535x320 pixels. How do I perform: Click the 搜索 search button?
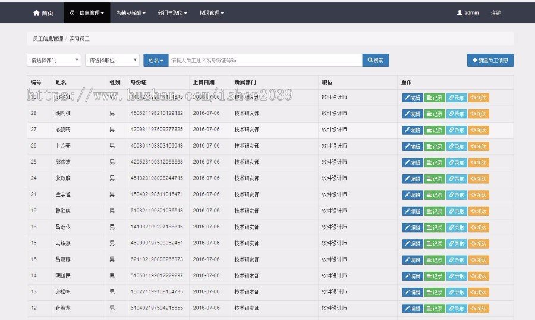(375, 60)
